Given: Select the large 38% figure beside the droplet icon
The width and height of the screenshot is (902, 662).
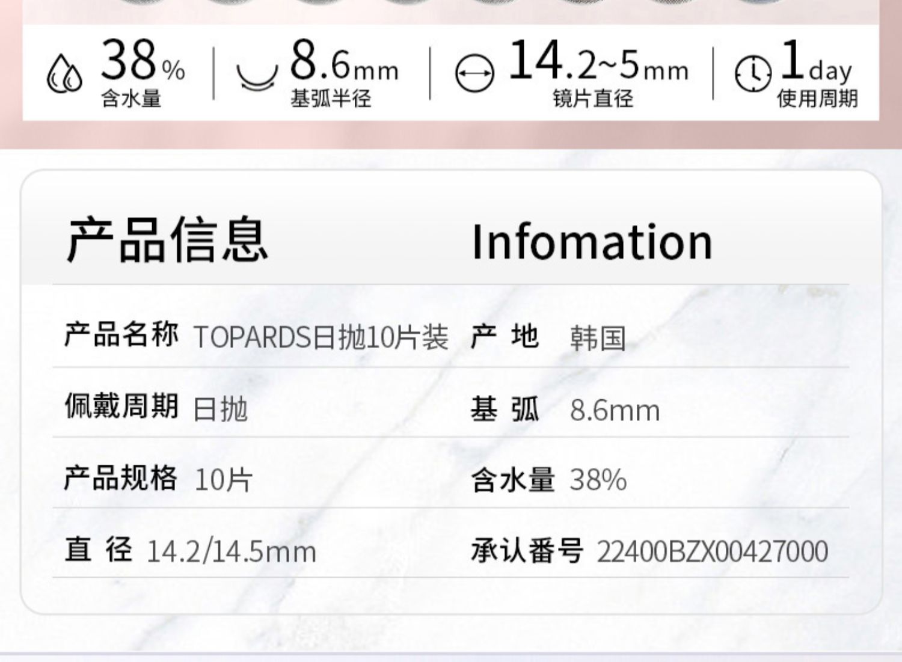Looking at the screenshot, I should pos(143,60).
